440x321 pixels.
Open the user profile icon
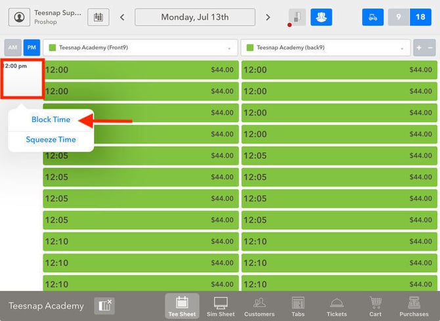[19, 17]
